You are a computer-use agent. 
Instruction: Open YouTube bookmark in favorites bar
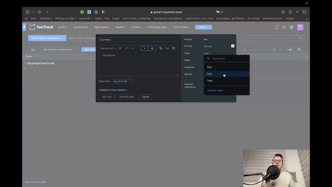click(x=254, y=19)
